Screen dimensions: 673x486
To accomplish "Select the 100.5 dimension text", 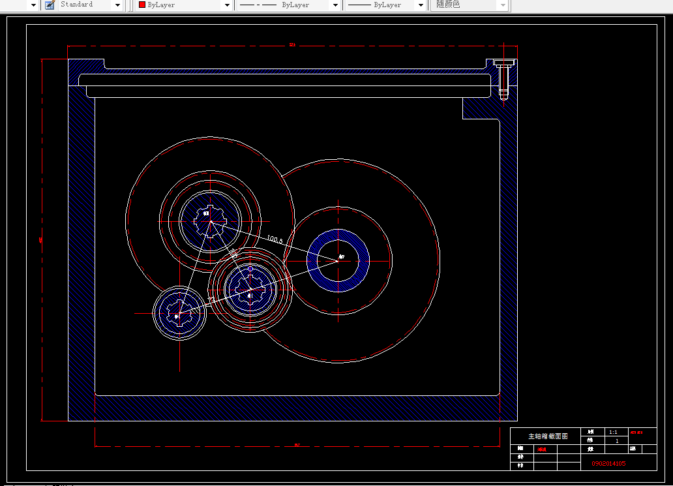I will pyautogui.click(x=275, y=239).
